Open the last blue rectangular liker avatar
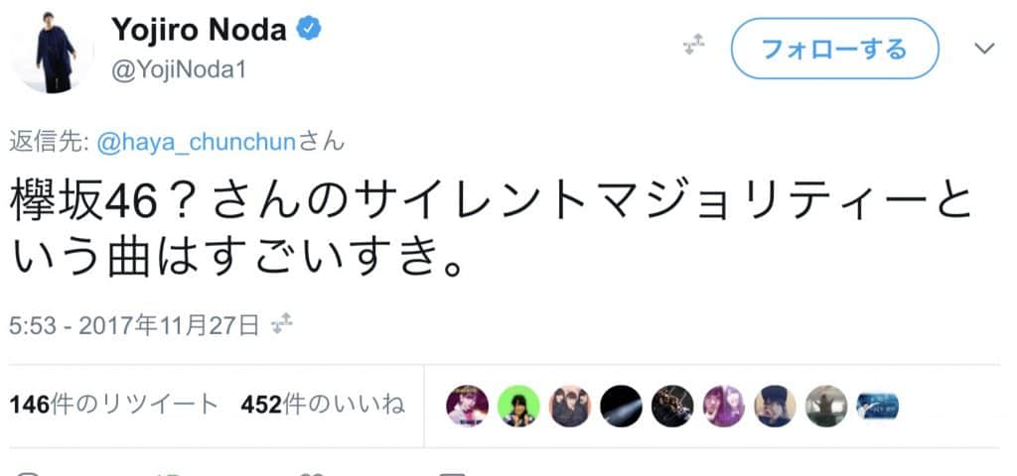The width and height of the screenshot is (1017, 476). 877,406
